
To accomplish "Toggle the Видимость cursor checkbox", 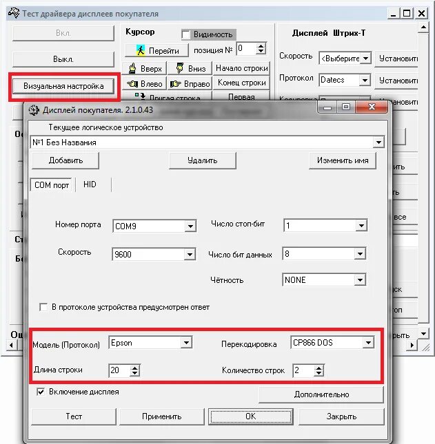I will click(x=185, y=35).
